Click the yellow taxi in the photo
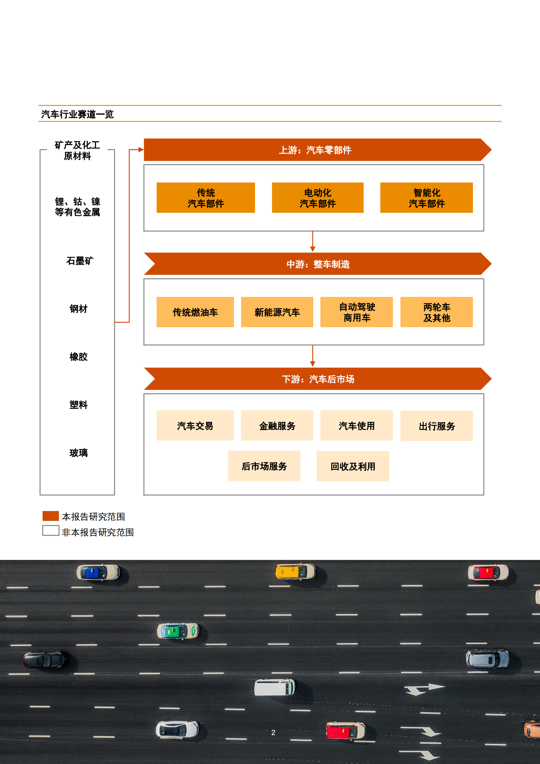The width and height of the screenshot is (540, 764). [296, 572]
